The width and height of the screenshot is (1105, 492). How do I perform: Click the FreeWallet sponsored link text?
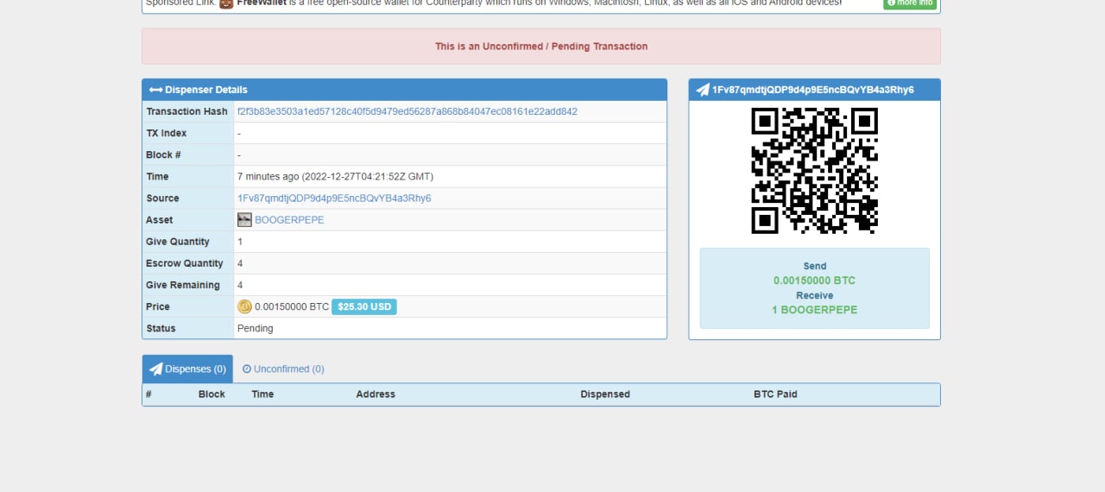click(262, 3)
